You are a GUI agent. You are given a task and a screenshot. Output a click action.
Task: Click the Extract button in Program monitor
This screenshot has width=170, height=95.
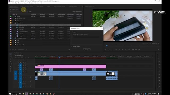(x=136, y=49)
